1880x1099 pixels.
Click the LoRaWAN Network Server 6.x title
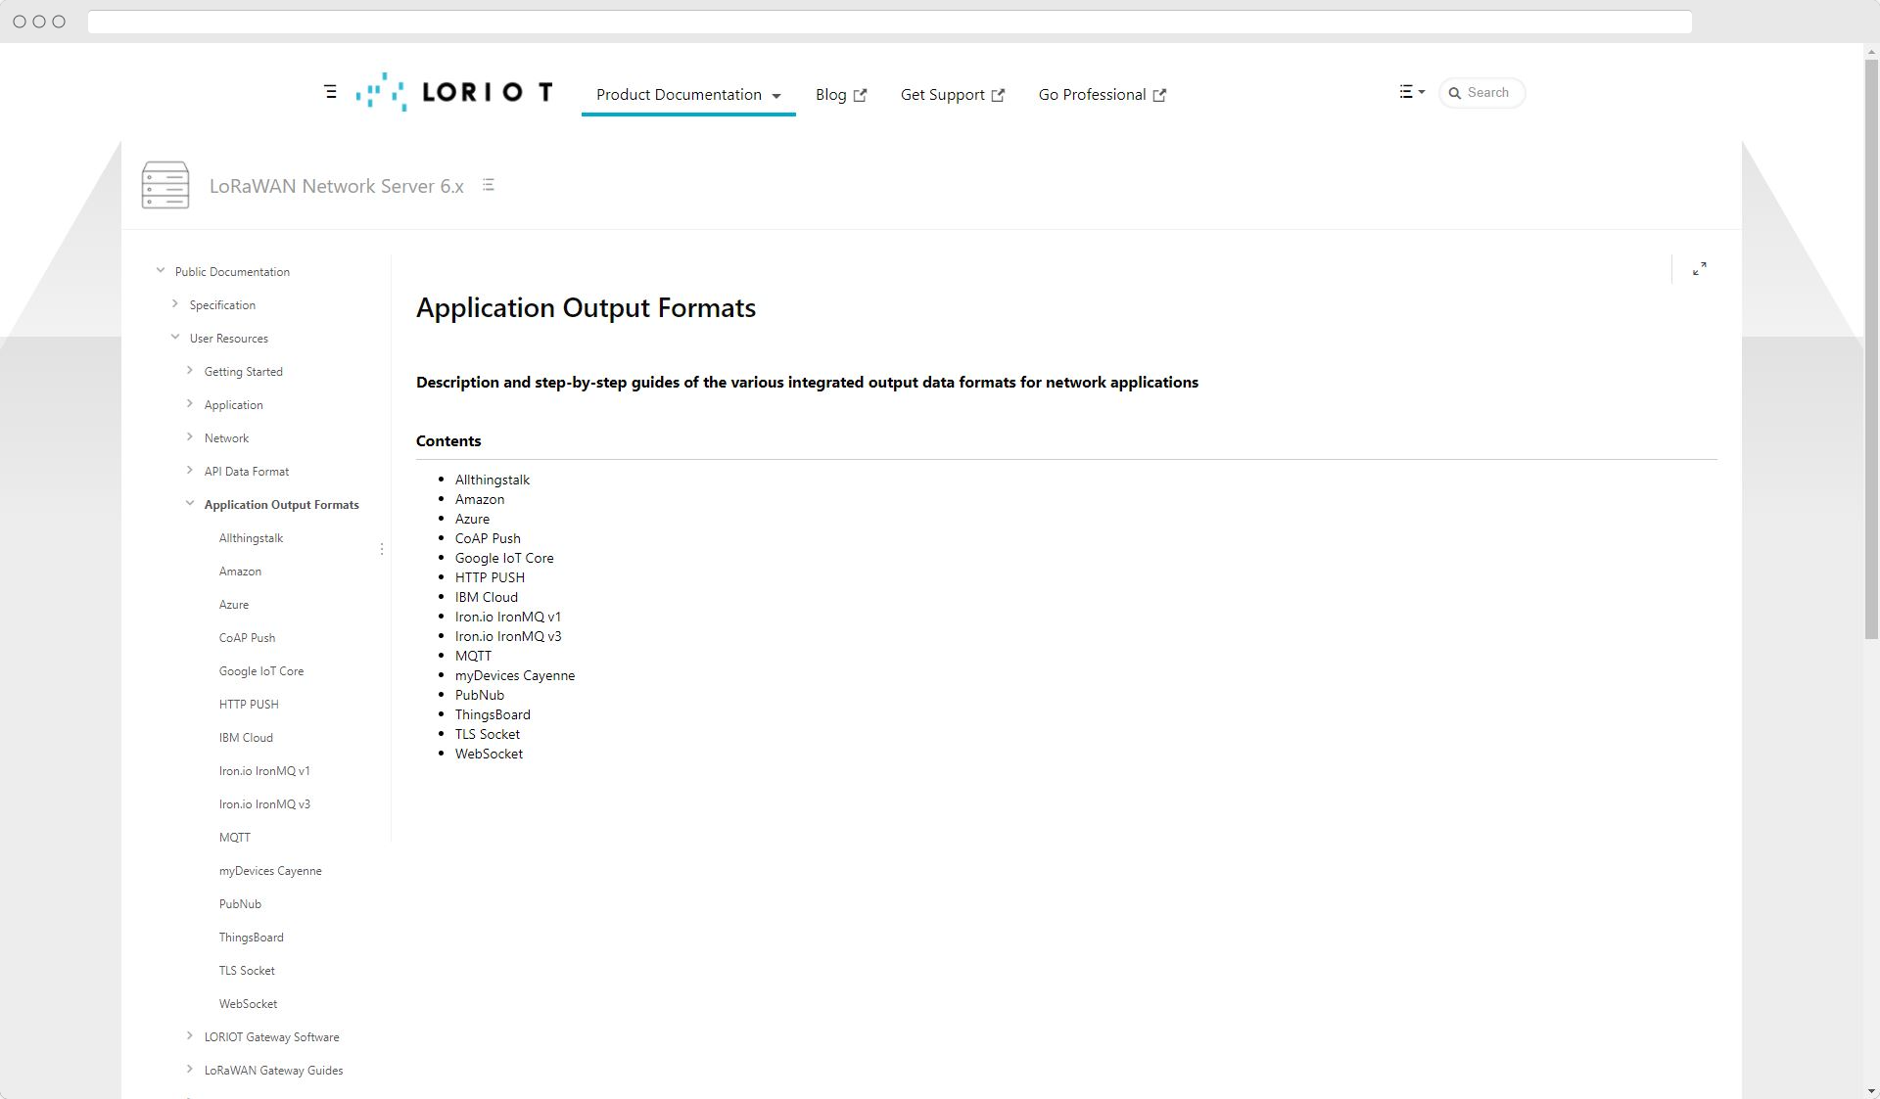337,186
